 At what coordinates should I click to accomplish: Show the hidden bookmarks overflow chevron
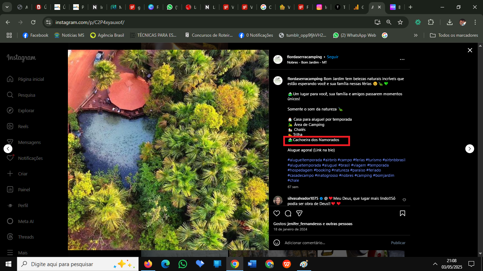pos(416,35)
